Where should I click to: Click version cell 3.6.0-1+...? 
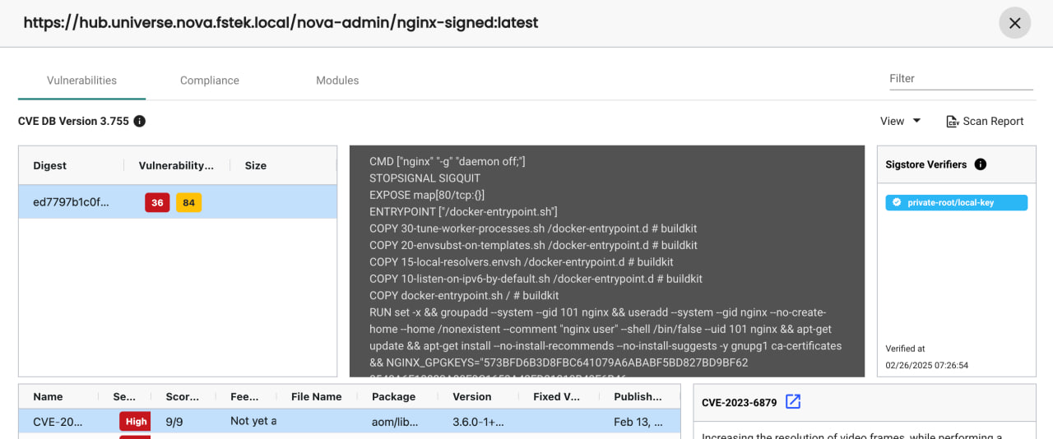[478, 421]
